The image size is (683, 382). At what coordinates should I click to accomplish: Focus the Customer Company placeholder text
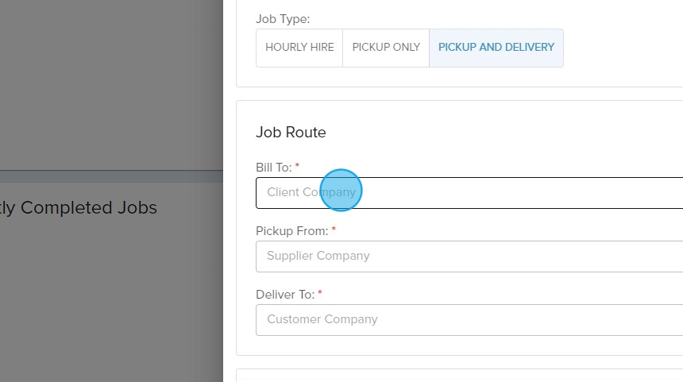[322, 320]
